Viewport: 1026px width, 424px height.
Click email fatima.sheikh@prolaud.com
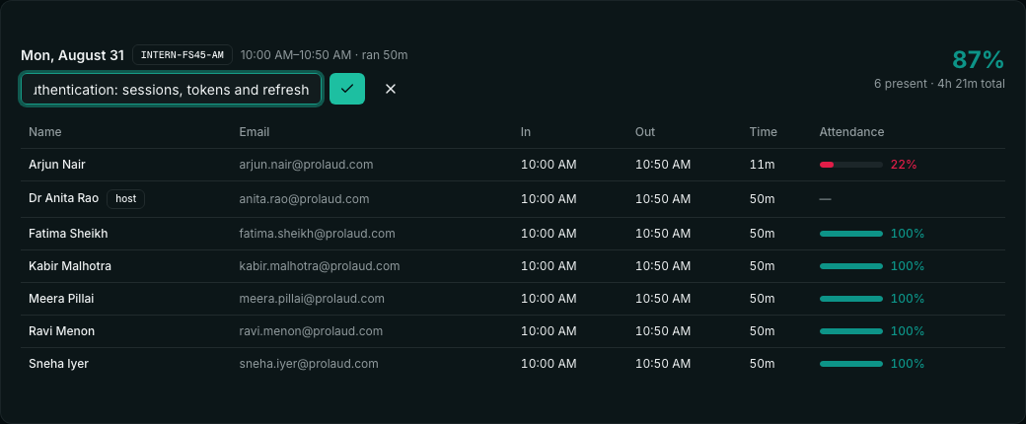[318, 234]
